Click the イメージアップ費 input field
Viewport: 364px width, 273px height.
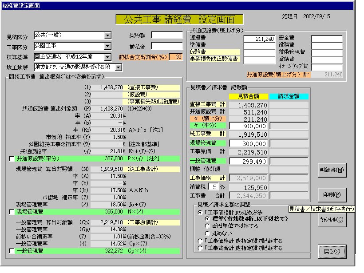[x=327, y=67]
